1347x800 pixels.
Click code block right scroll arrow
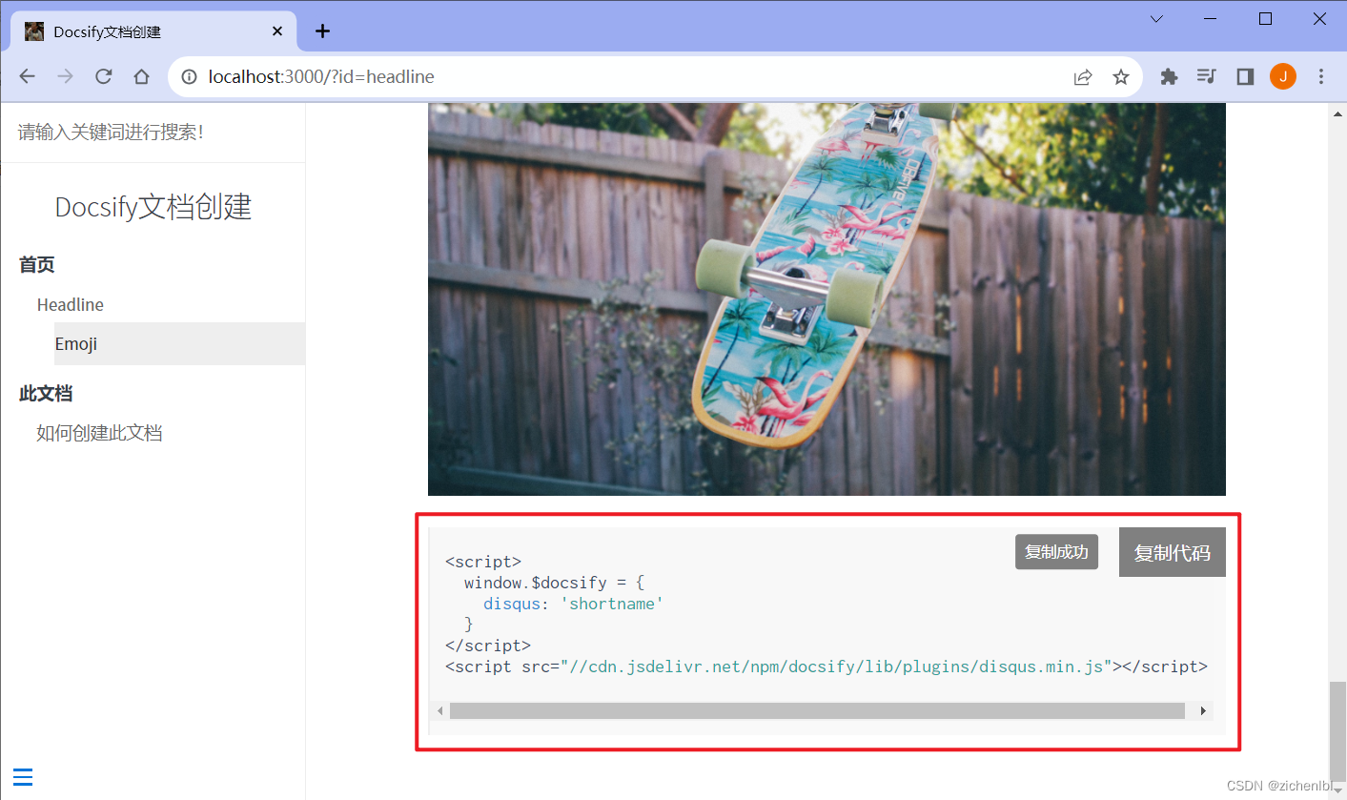tap(1203, 711)
